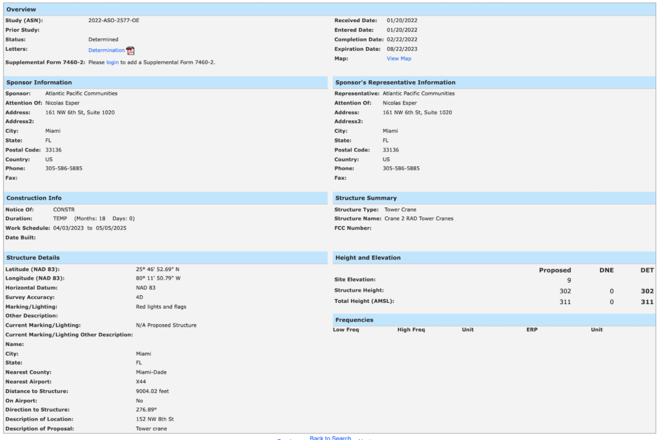Click the location text 152 NW 8th St
Viewport: 660px width, 440px height.
(155, 419)
